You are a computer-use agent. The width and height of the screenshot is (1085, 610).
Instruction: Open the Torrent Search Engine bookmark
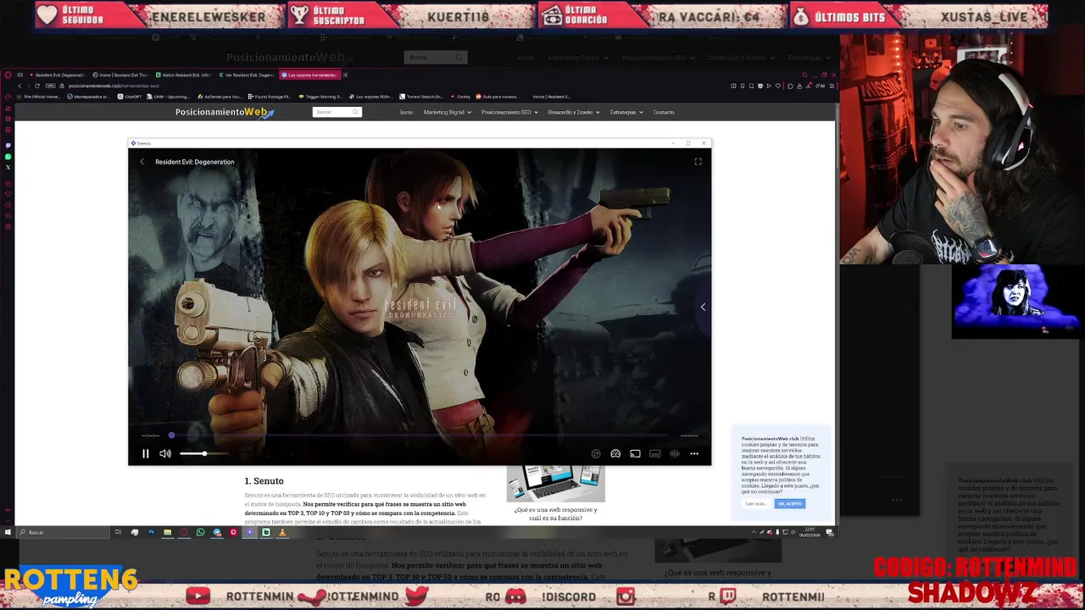tap(420, 97)
